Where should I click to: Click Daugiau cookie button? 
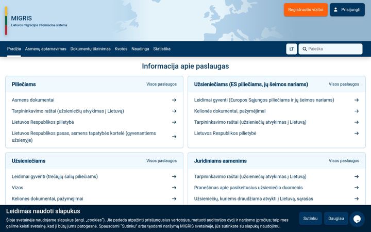(336, 219)
